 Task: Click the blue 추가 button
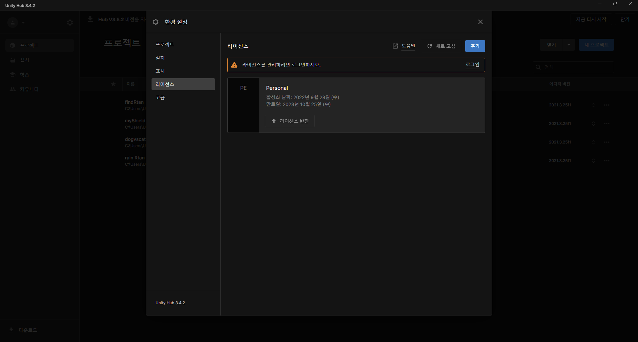(475, 46)
